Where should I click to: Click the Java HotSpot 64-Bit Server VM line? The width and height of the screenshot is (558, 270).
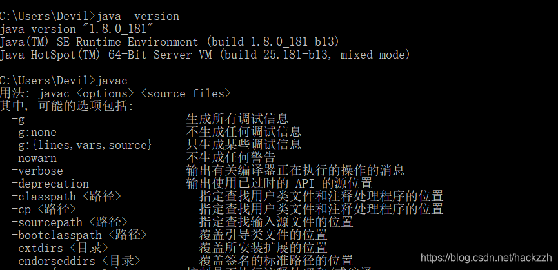(x=205, y=55)
